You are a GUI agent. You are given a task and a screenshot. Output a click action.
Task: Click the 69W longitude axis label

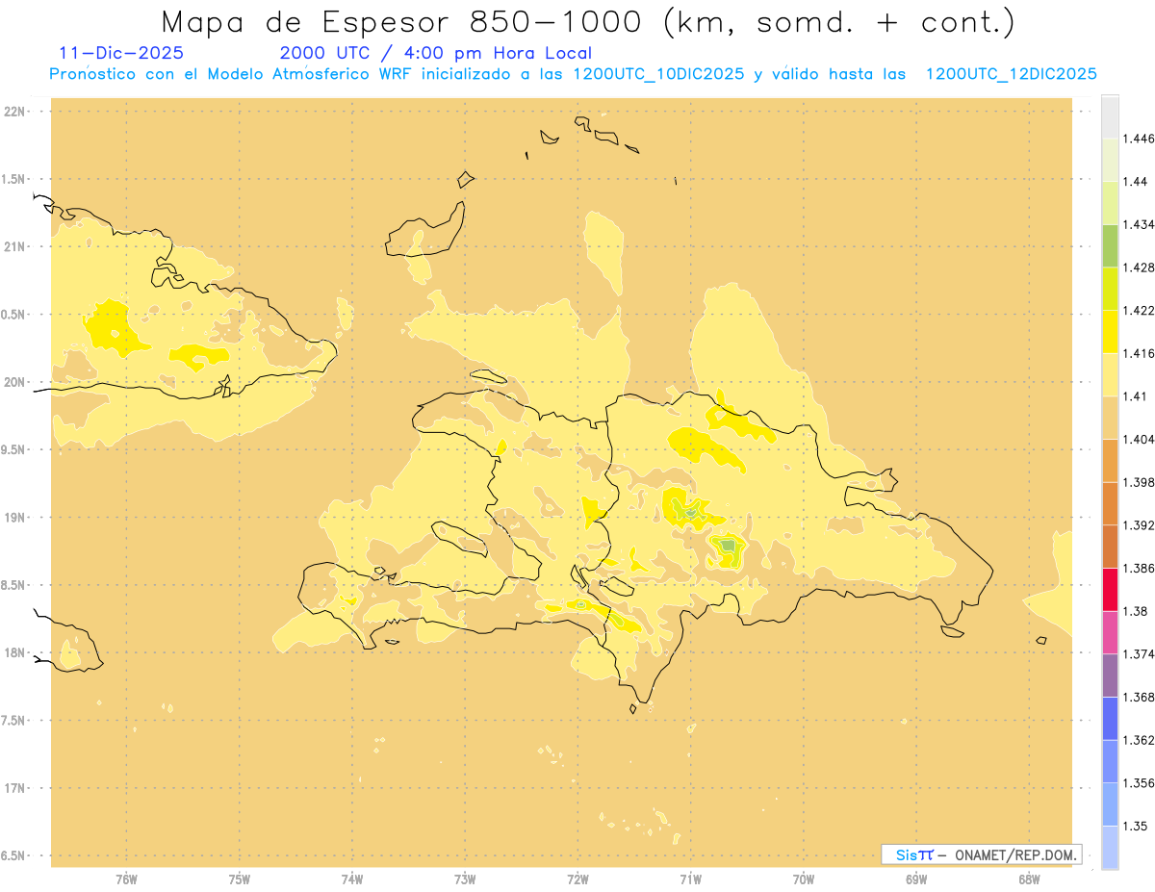(x=916, y=879)
